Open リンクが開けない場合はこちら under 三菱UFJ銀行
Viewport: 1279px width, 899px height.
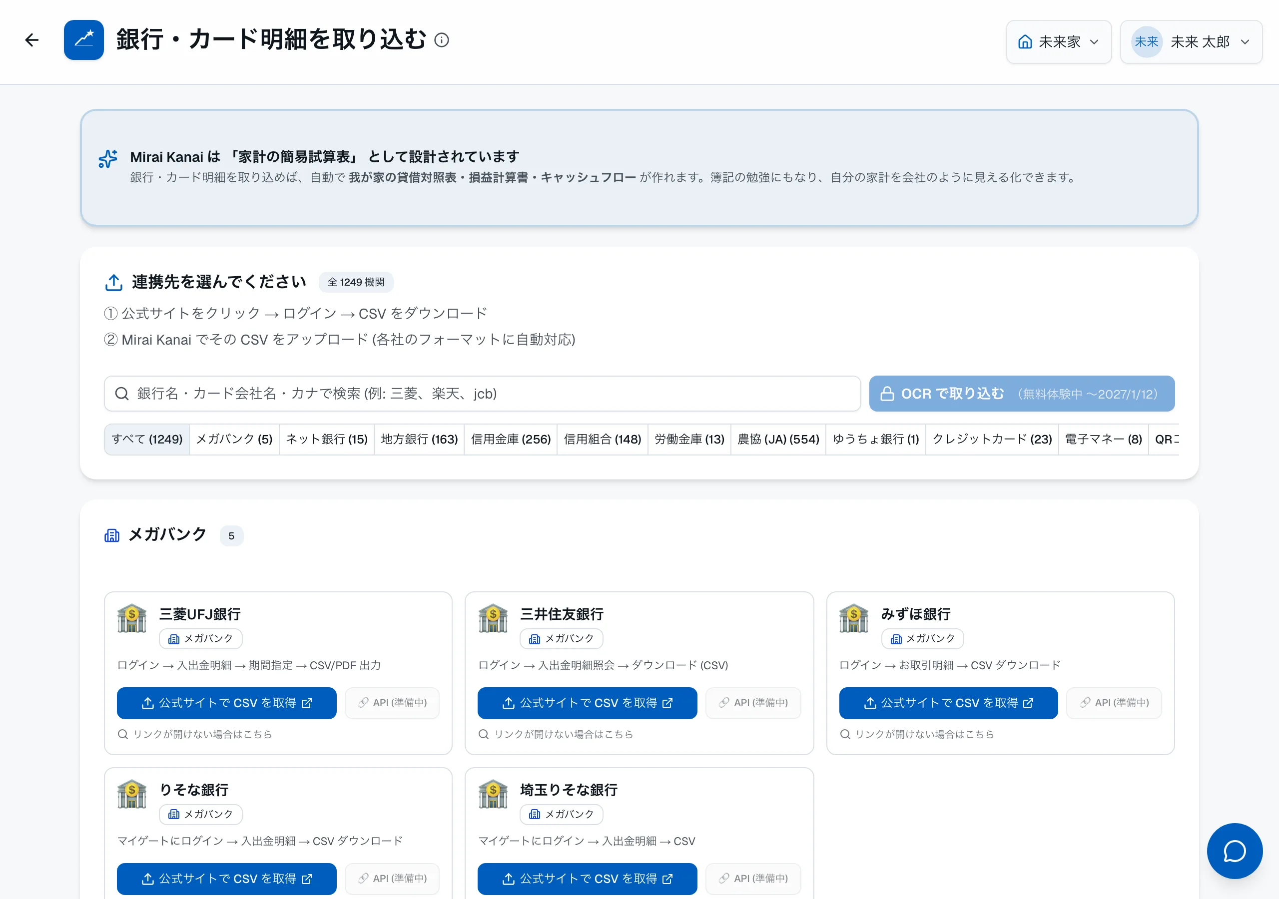click(x=195, y=734)
